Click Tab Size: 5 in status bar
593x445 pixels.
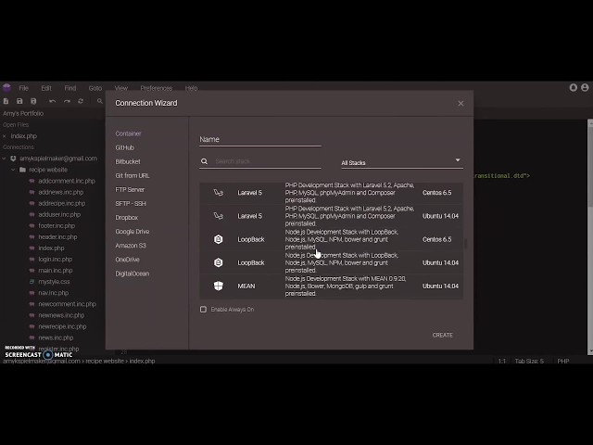tap(529, 361)
